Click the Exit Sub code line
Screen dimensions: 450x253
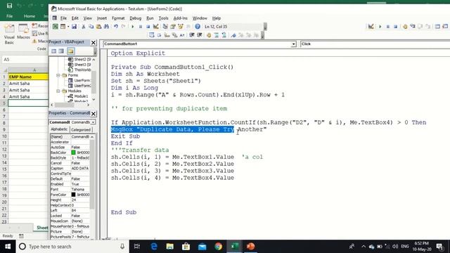pos(125,136)
